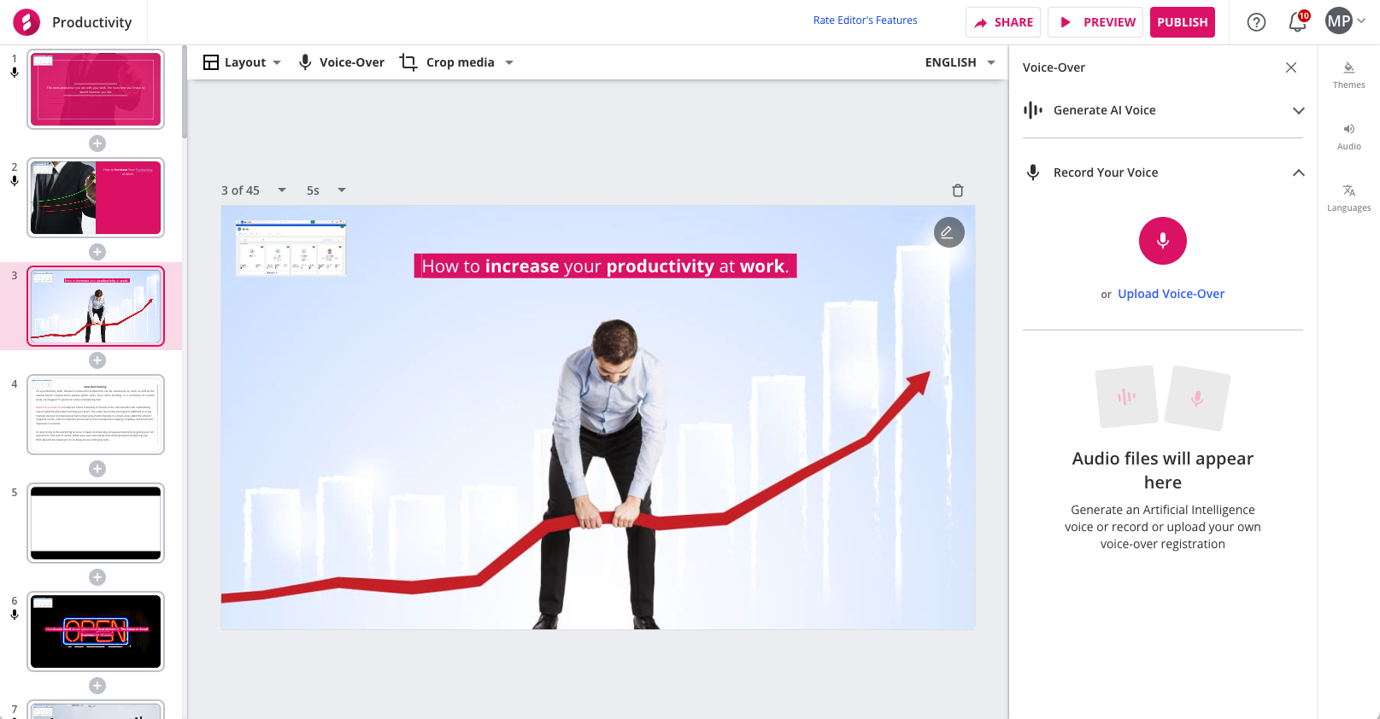Image resolution: width=1380 pixels, height=719 pixels.
Task: Click the microphone icon next to slide 2
Action: [15, 181]
